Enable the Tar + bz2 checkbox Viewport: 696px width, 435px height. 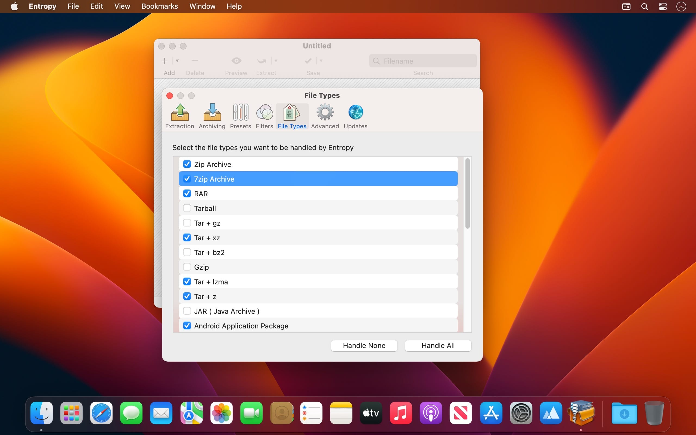coord(187,252)
